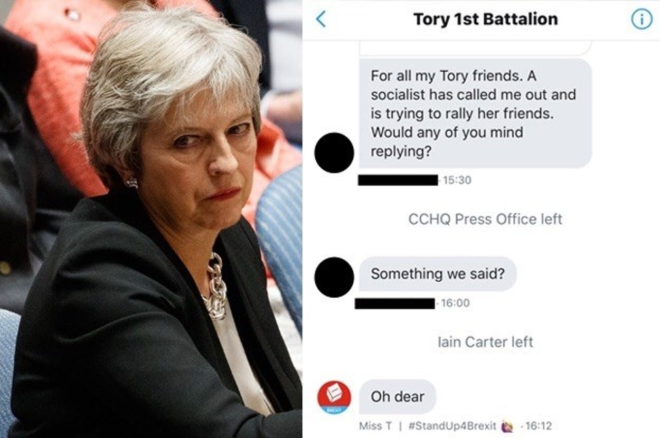This screenshot has width=660, height=438.
Task: Tap the 'Iain Carter left' notice
Action: 485,342
